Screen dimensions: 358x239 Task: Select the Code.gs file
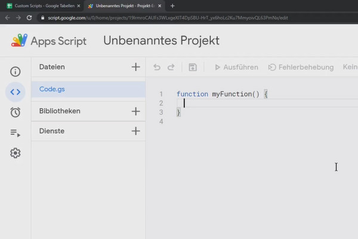click(x=88, y=89)
